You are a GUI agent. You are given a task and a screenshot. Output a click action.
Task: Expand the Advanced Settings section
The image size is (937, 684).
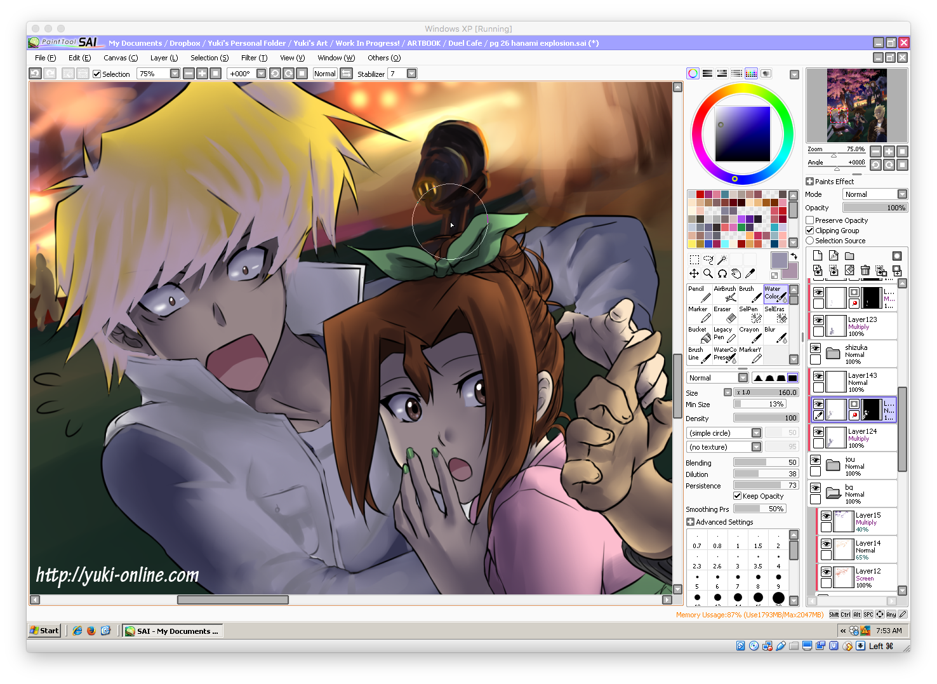(690, 522)
